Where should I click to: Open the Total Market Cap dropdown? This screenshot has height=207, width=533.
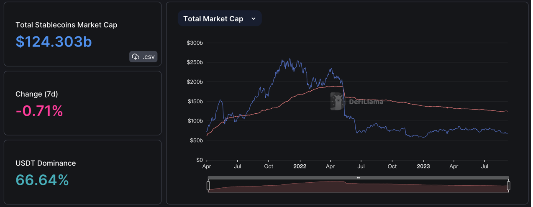pyautogui.click(x=220, y=18)
